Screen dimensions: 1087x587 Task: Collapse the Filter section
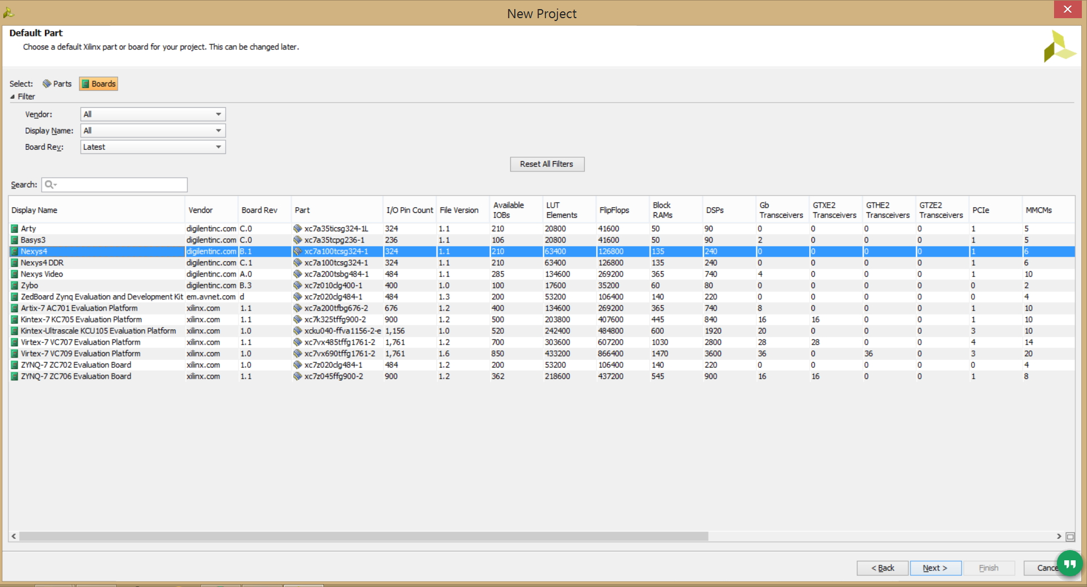point(13,97)
